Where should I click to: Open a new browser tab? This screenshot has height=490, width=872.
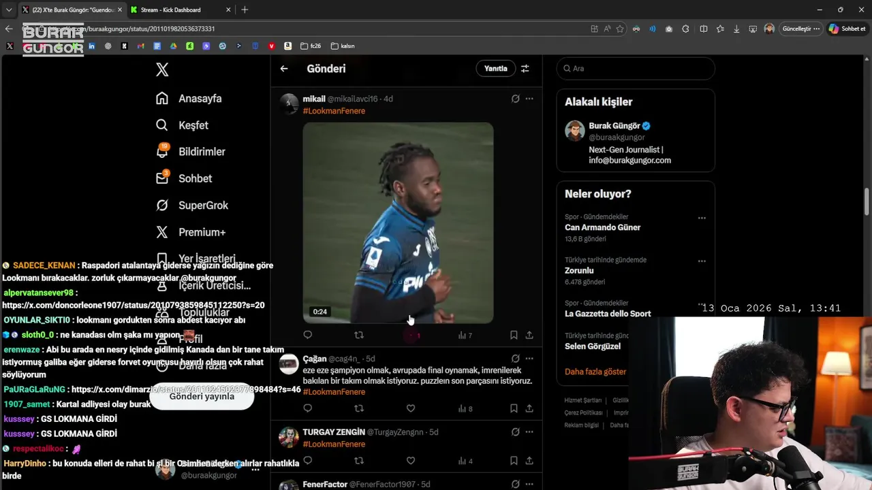click(x=245, y=10)
